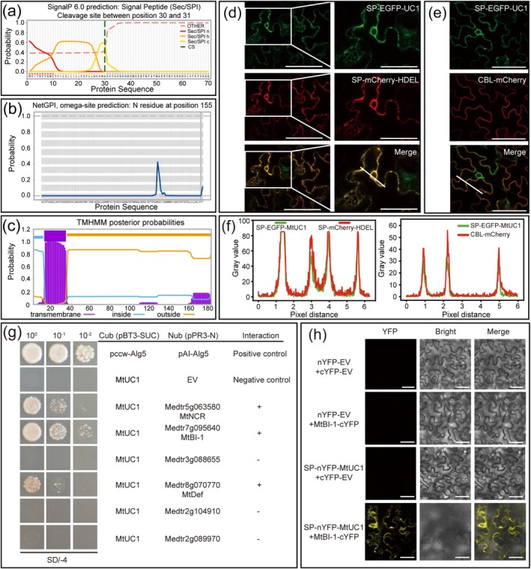531x569 pixels.
Task: Click the SP-mCherry-HDEL legend label in left chart f
Action: coord(345,228)
